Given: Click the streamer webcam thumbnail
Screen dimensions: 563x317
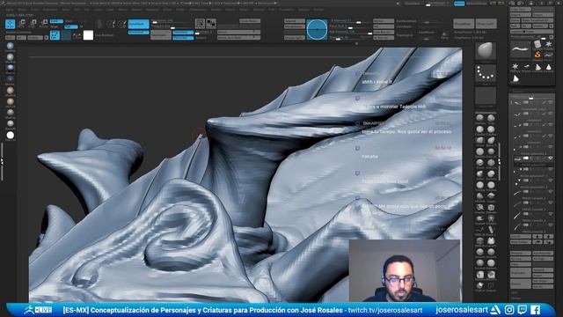Looking at the screenshot, I should click(x=405, y=270).
